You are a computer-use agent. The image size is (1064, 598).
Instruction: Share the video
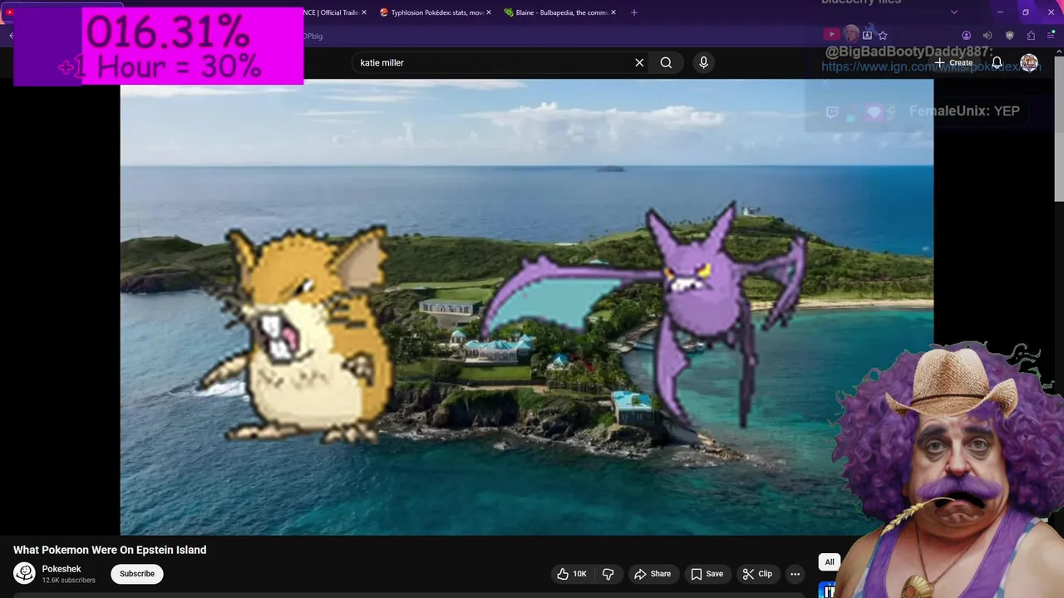653,574
